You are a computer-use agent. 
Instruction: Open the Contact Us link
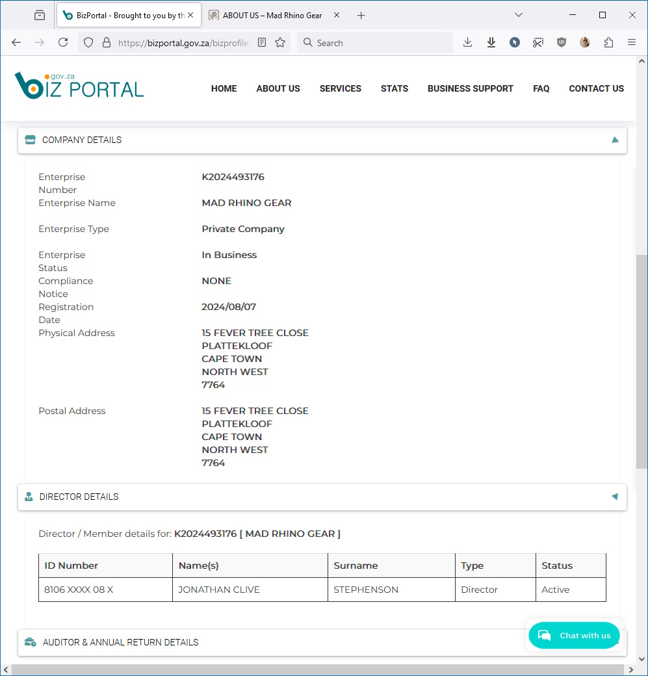pos(596,88)
